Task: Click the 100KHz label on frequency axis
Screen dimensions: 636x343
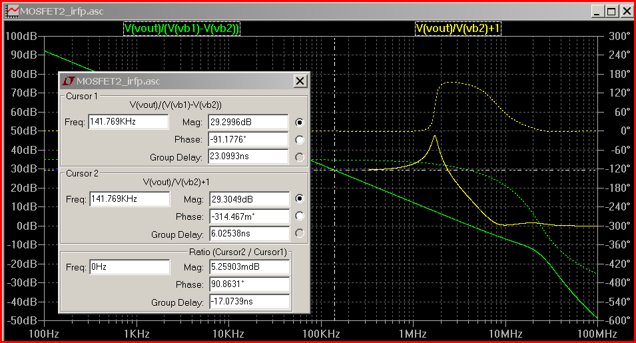Action: pyautogui.click(x=321, y=334)
